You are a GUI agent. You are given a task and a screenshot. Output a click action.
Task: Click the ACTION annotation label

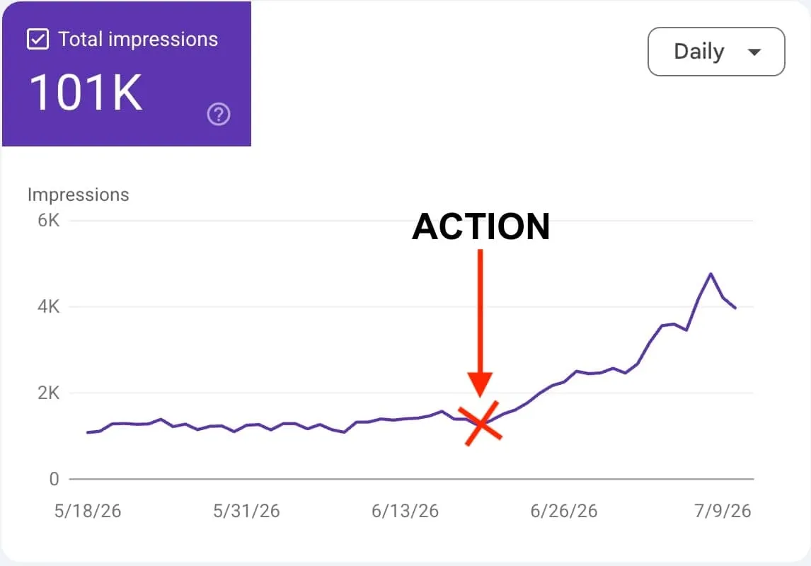tap(481, 227)
